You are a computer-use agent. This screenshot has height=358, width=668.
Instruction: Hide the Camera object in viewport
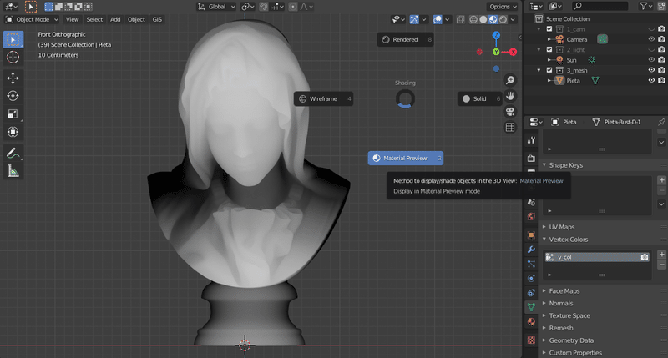[651, 39]
